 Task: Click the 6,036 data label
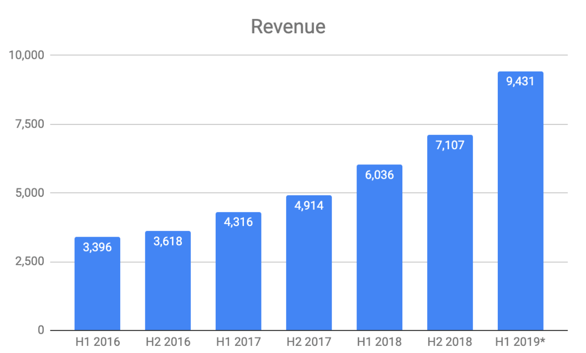click(379, 175)
